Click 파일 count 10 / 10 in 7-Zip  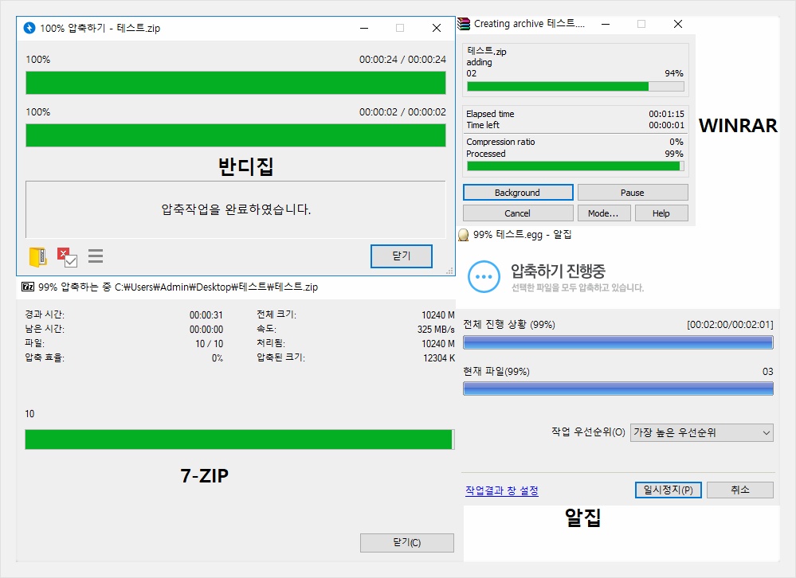click(x=209, y=344)
